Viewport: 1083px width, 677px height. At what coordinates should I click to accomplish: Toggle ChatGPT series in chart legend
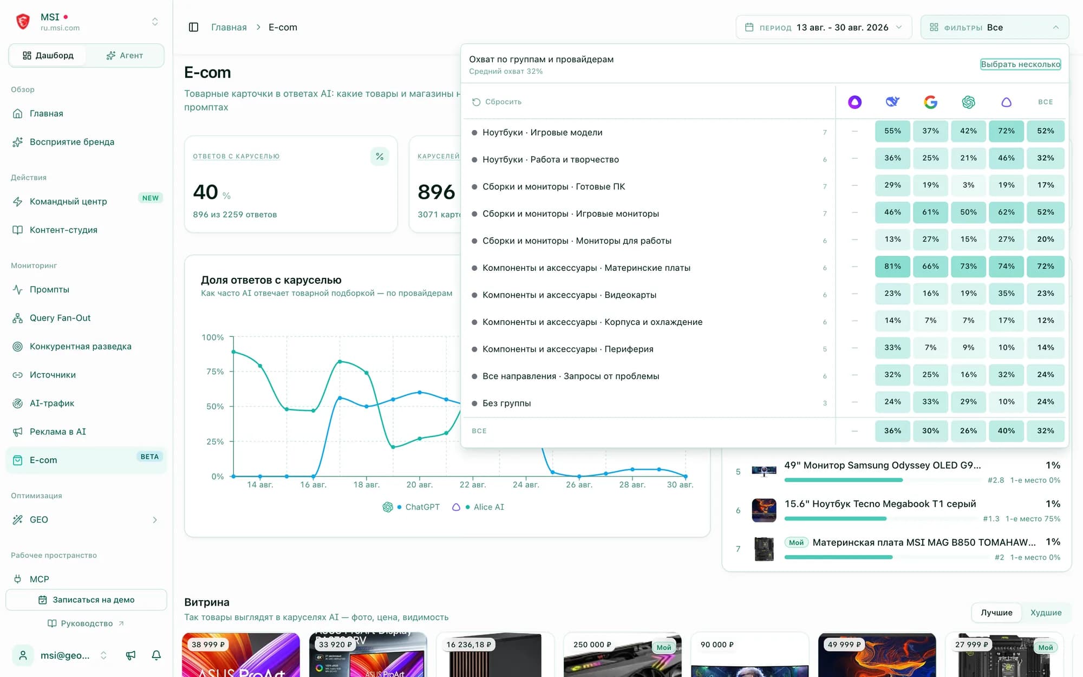point(411,507)
